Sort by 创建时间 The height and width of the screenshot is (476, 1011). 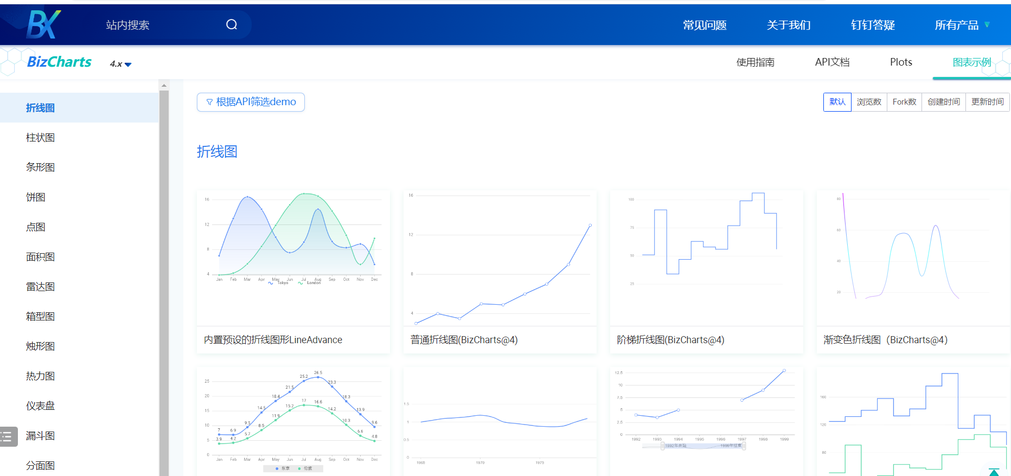tap(944, 102)
